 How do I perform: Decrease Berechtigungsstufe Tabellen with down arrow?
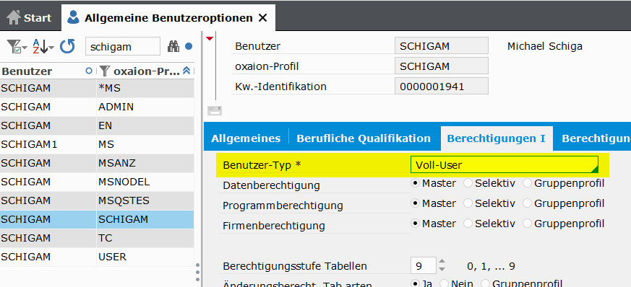pos(442,269)
